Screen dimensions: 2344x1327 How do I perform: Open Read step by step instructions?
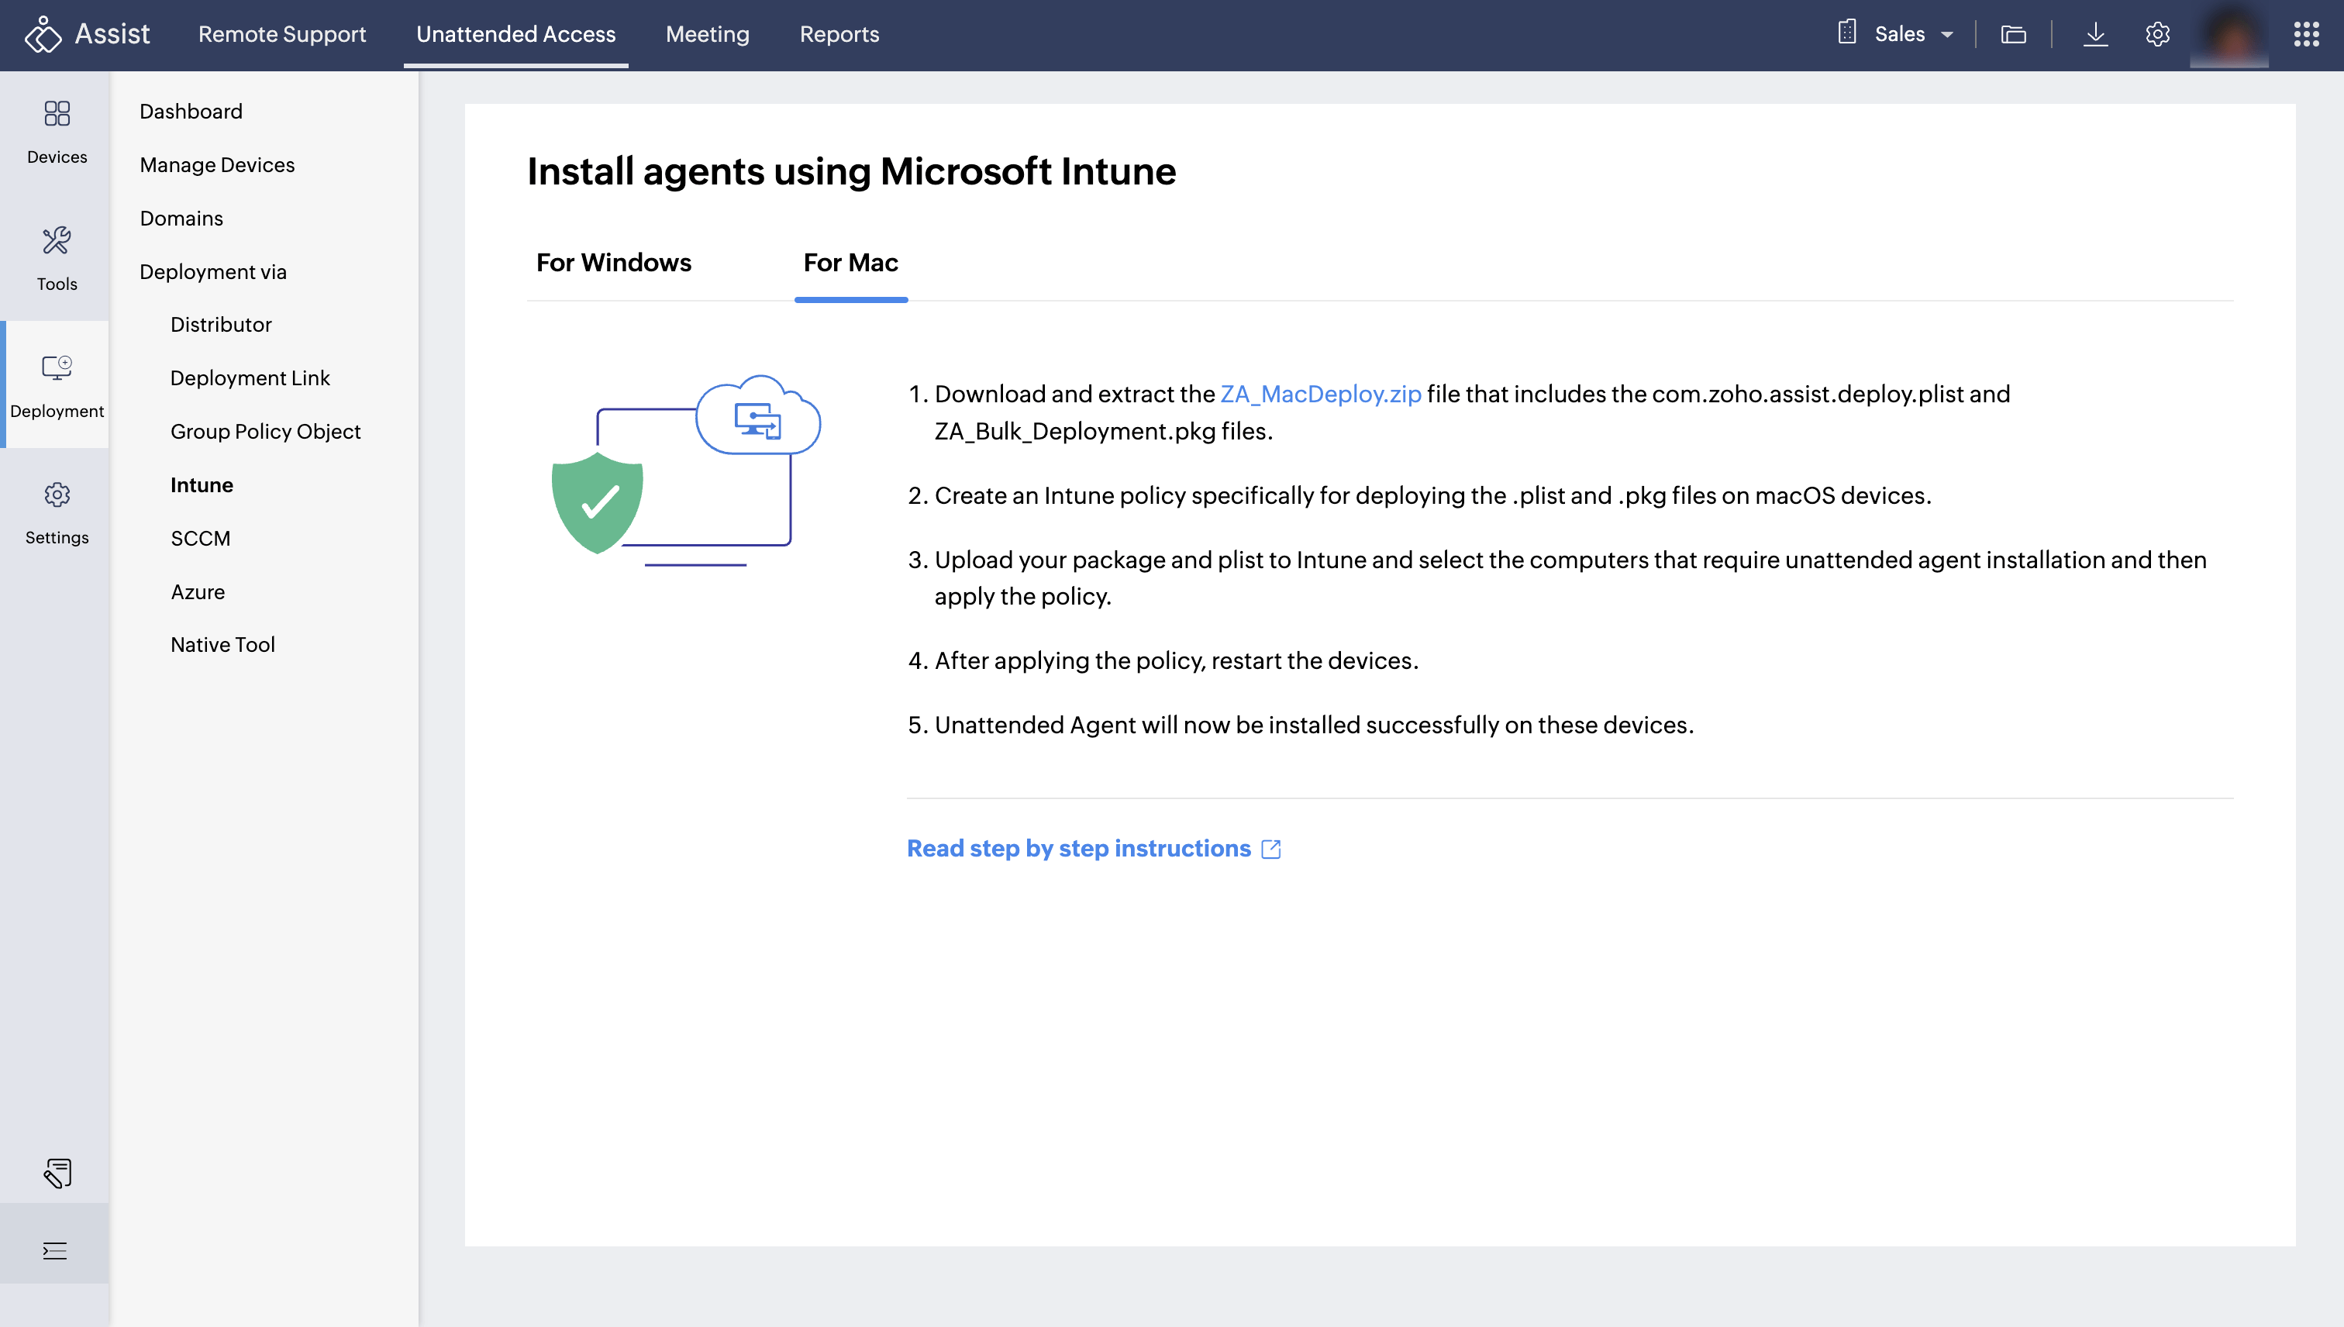pyautogui.click(x=1079, y=848)
